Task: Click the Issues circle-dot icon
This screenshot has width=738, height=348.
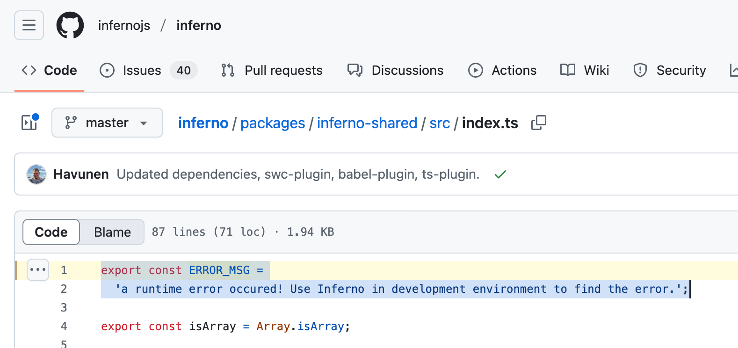Action: (107, 70)
